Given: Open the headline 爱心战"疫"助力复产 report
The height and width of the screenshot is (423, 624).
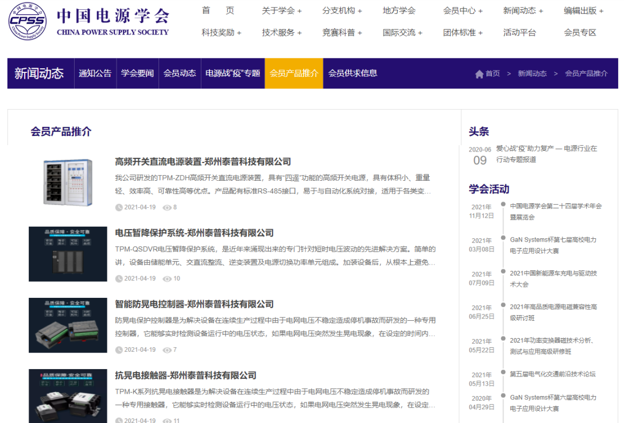Looking at the screenshot, I should (x=547, y=154).
